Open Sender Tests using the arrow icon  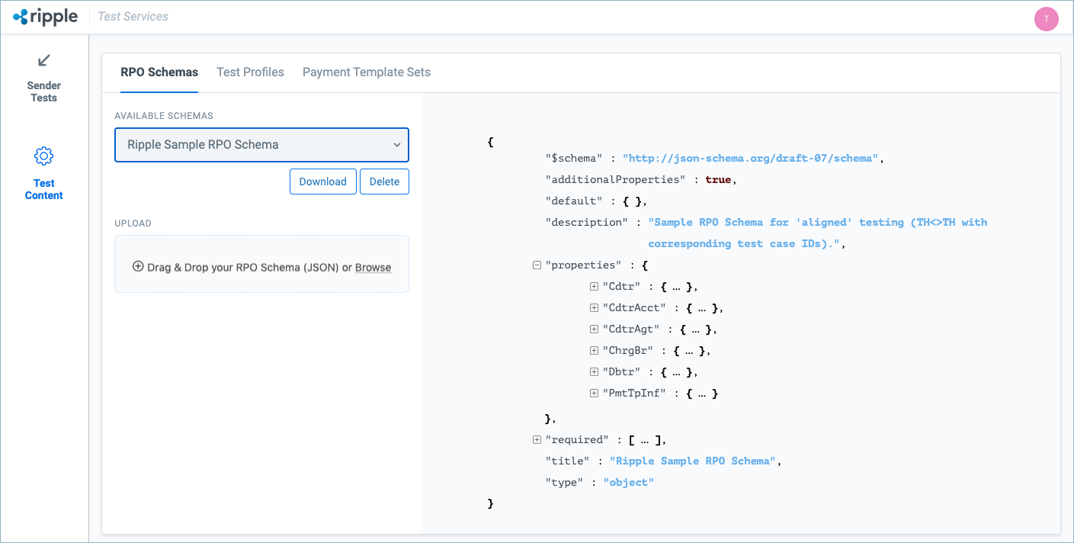pyautogui.click(x=43, y=61)
